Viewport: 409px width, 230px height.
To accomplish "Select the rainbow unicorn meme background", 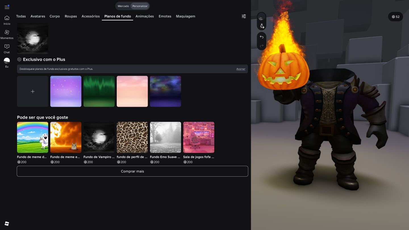I will pos(33,137).
